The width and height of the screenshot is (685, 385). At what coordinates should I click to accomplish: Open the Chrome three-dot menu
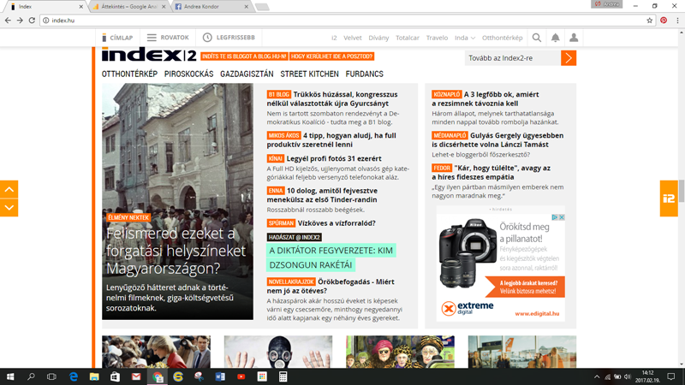coord(677,20)
